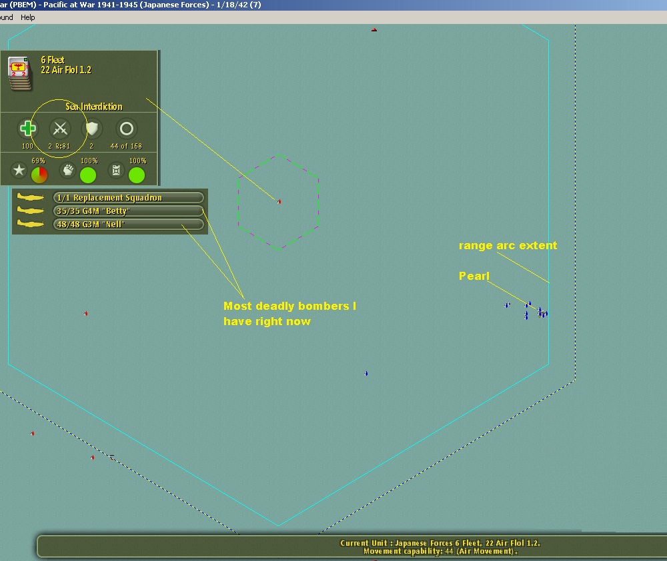Image resolution: width=667 pixels, height=561 pixels.
Task: Click the 6 Fleet formation name
Action: tap(52, 60)
